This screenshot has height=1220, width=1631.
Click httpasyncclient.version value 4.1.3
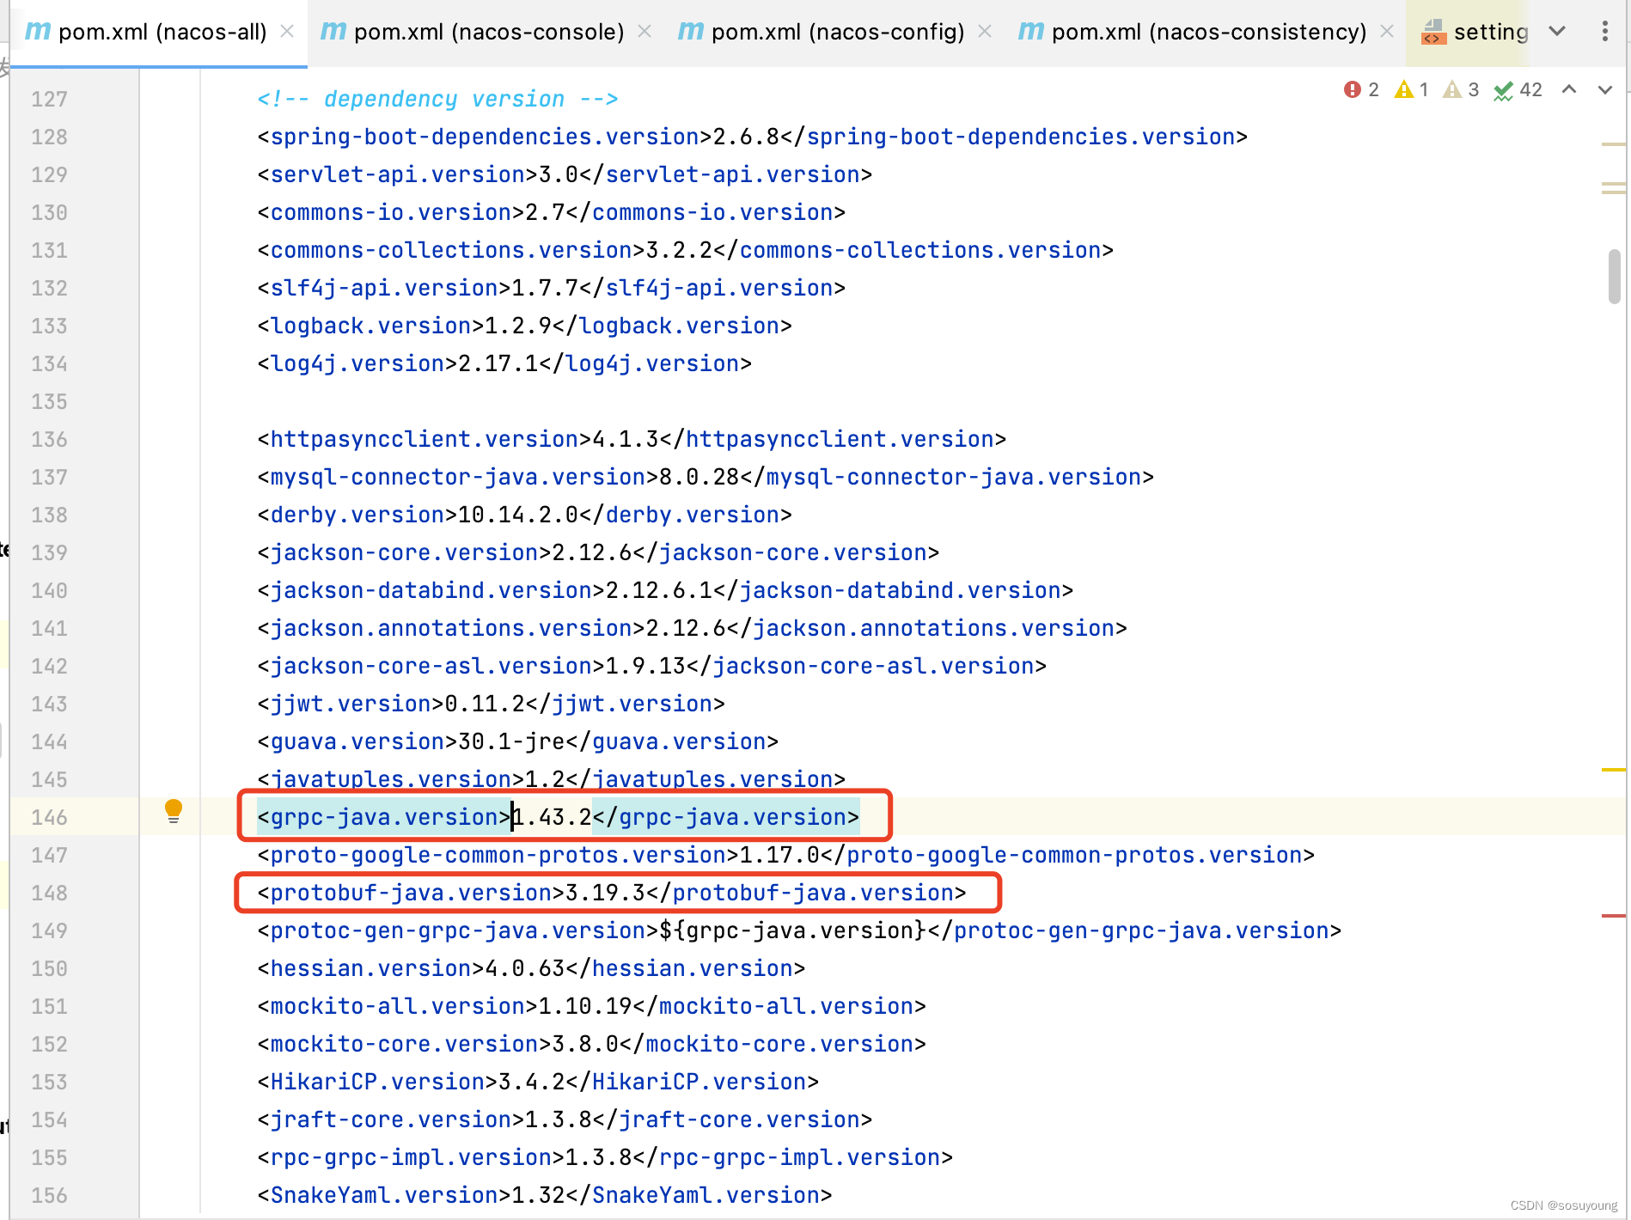click(626, 439)
